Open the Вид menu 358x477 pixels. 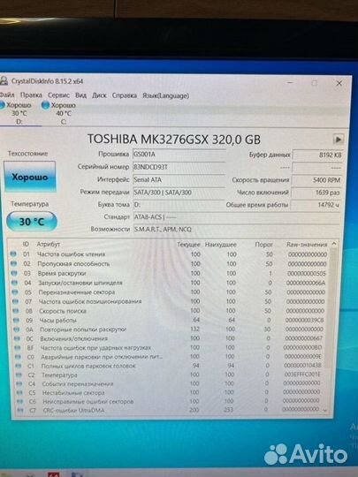(80, 95)
